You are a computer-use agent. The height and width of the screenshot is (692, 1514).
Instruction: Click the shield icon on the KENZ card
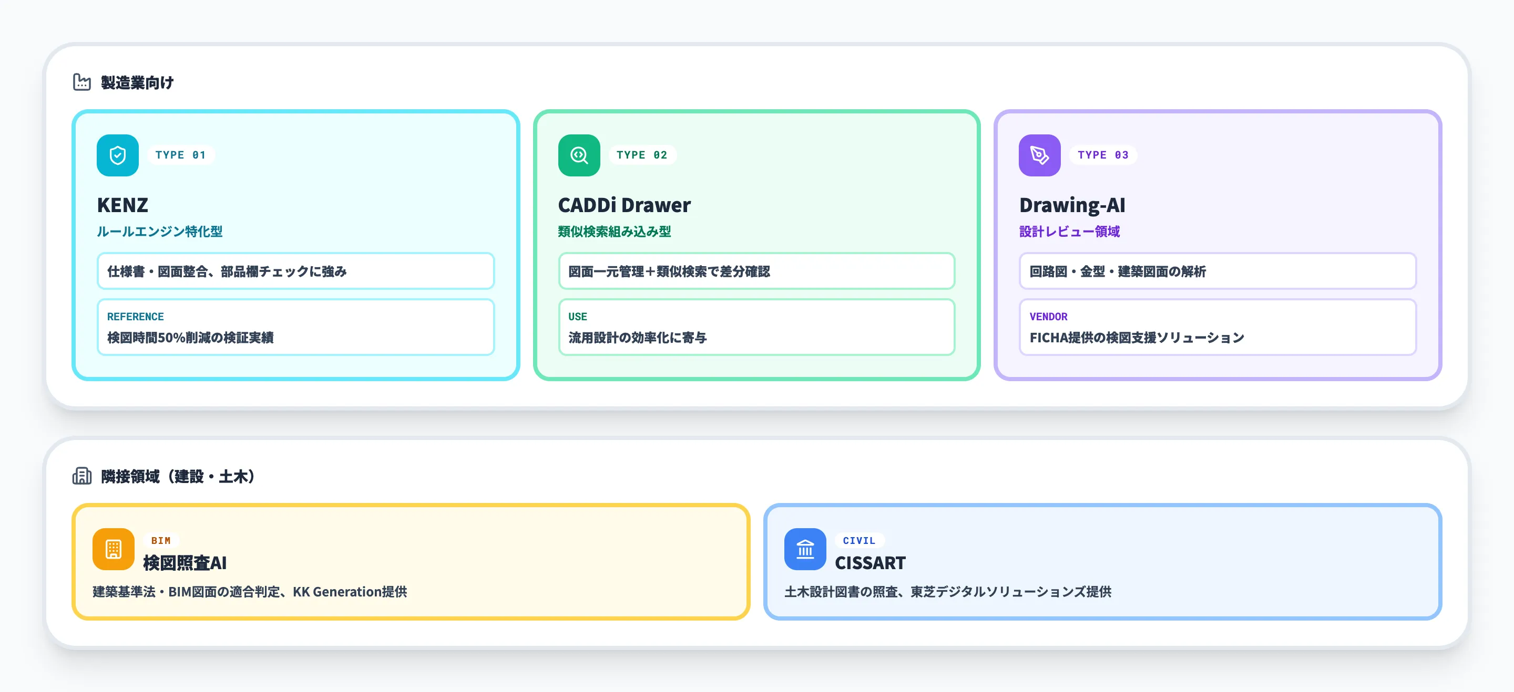[x=117, y=155]
